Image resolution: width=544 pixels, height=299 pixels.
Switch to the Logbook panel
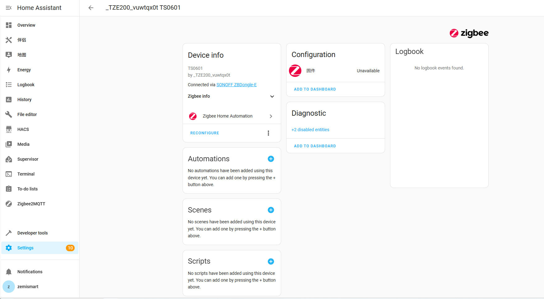pos(26,85)
